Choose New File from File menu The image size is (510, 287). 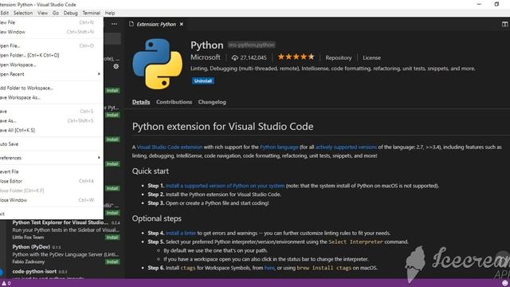51,22
